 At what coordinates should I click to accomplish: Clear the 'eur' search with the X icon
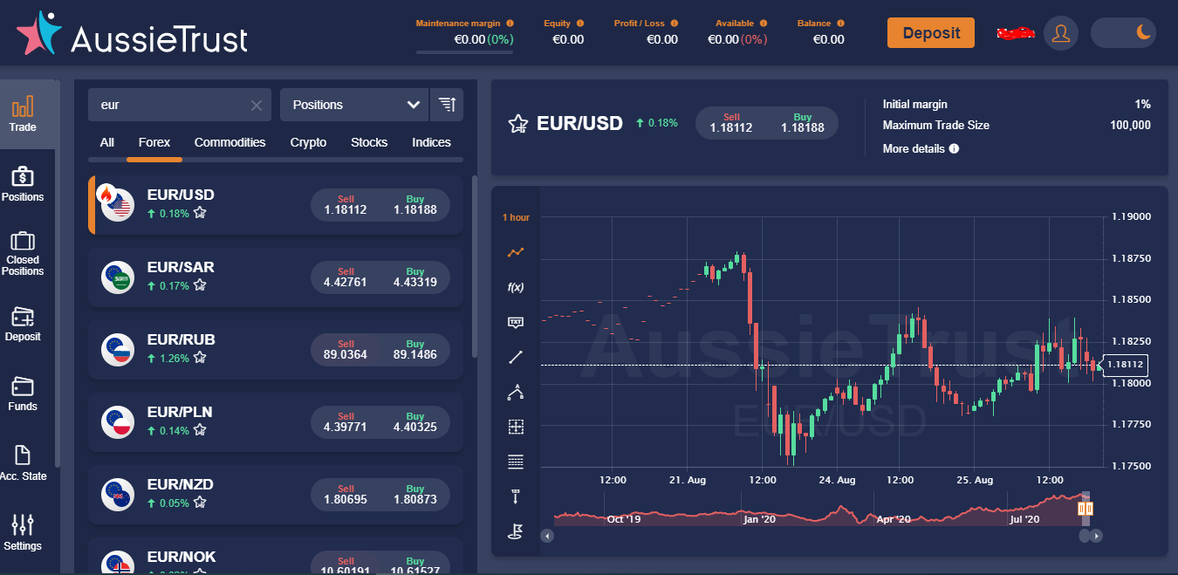click(x=257, y=106)
